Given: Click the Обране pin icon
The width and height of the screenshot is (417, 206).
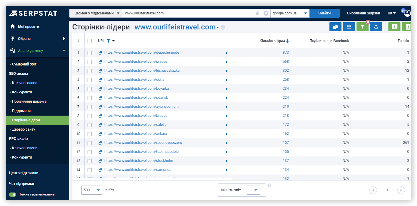Looking at the screenshot, I should pos(13,38).
